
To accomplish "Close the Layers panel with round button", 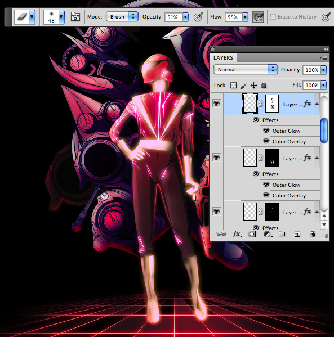I will pyautogui.click(x=213, y=49).
